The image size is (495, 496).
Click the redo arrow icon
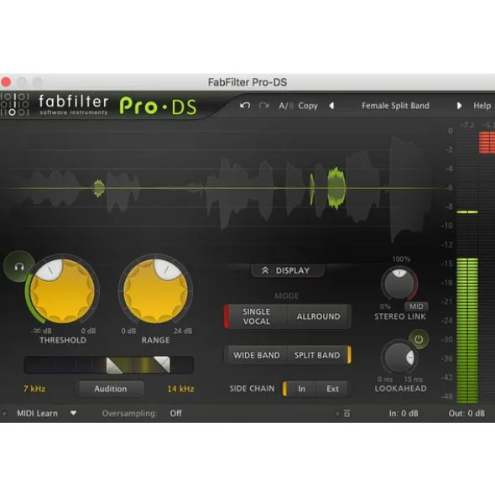(x=263, y=106)
